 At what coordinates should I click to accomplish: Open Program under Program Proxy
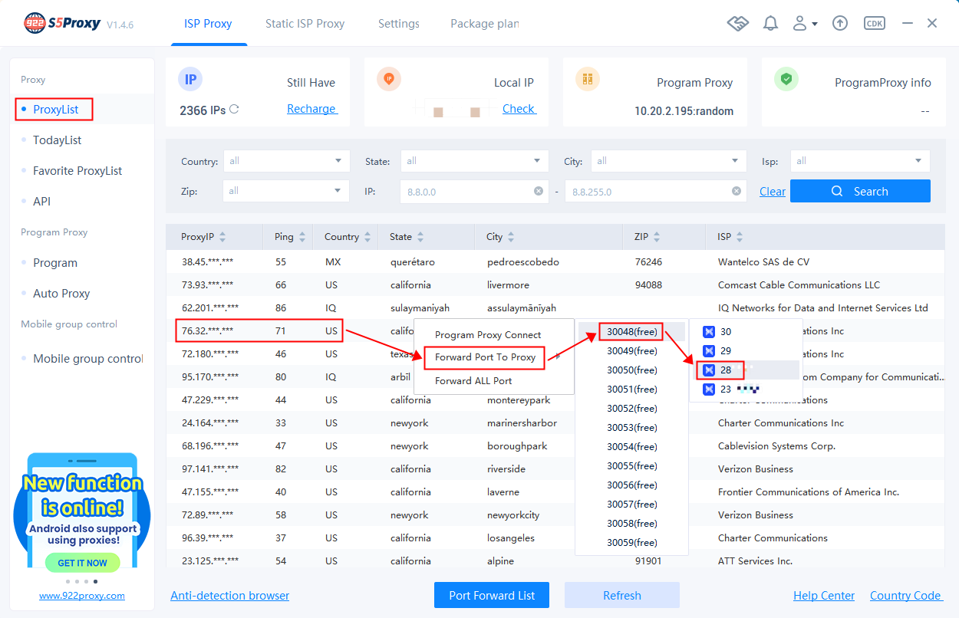pos(55,263)
